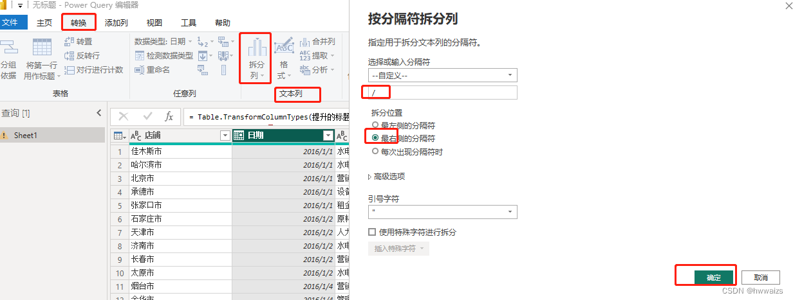This screenshot has width=793, height=300.
Task: Click the formula bar cancel X icon
Action: (124, 116)
